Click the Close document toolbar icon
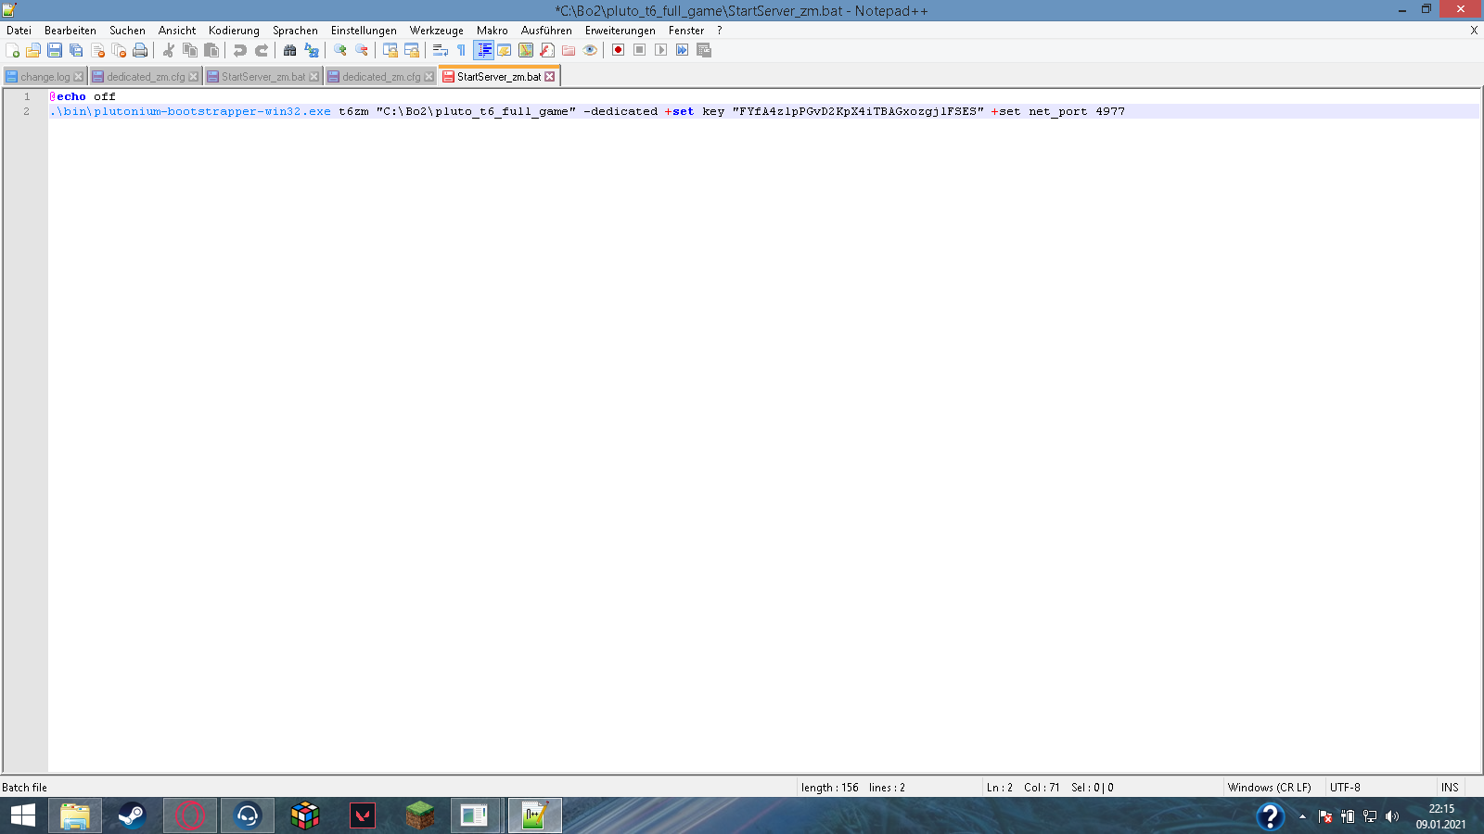1484x834 pixels. coord(97,50)
